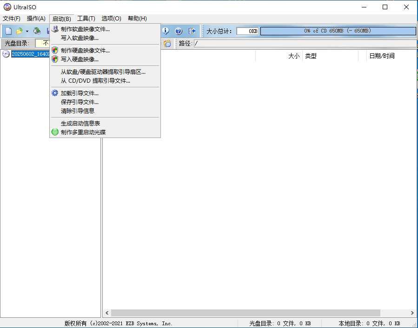Viewport: 418px width, 328px height.
Task: Sort by the 类型 column header
Action: click(x=330, y=56)
